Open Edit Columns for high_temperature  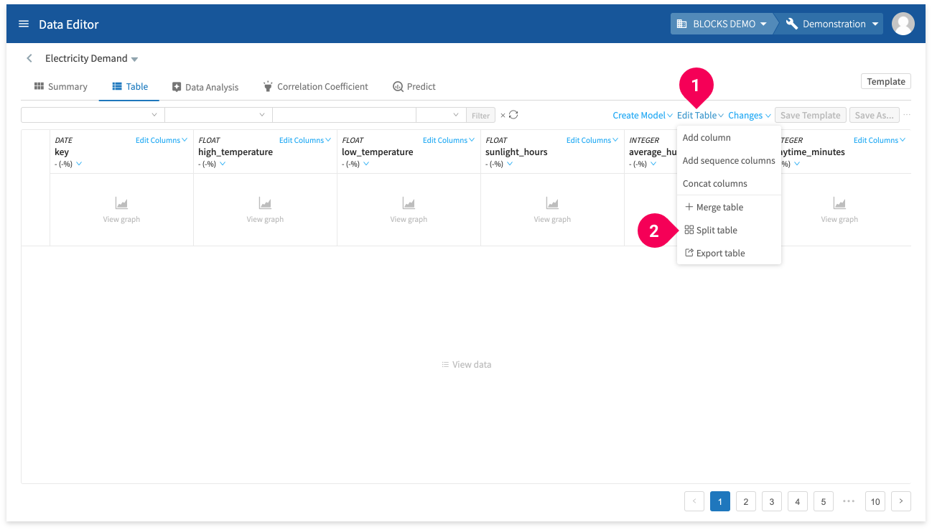(x=305, y=140)
